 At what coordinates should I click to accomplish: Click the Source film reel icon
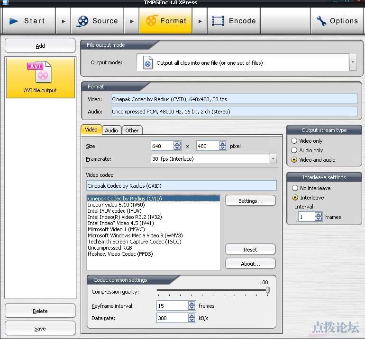[x=82, y=21]
